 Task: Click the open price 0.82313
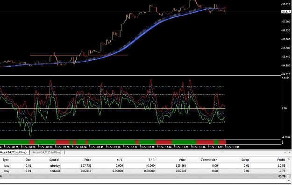pyautogui.click(x=86, y=171)
